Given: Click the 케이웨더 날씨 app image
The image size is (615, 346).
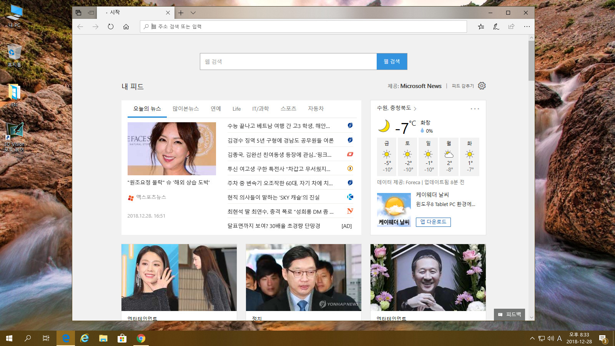Looking at the screenshot, I should pos(394,210).
